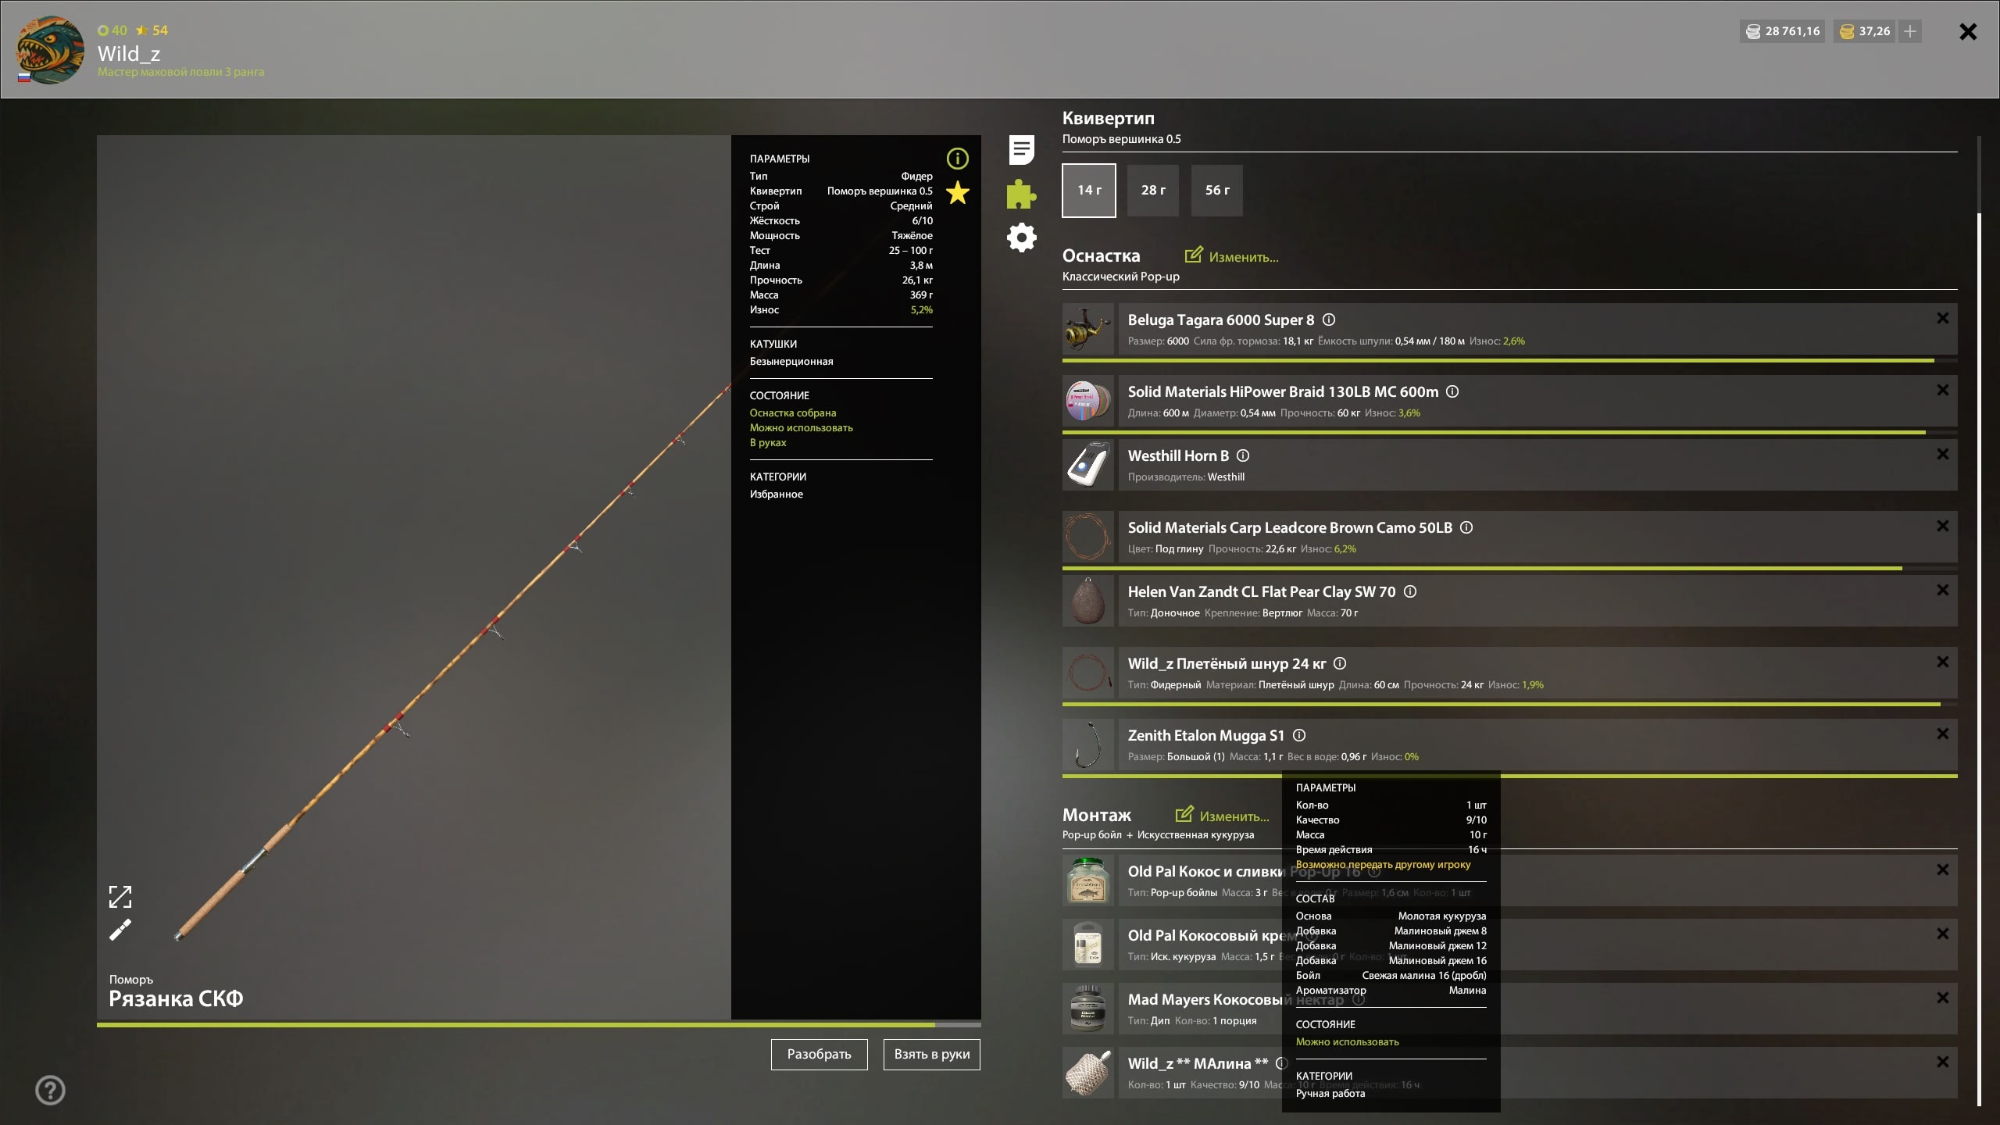Click the Ручная работа category text
2000x1125 pixels.
(1330, 1093)
